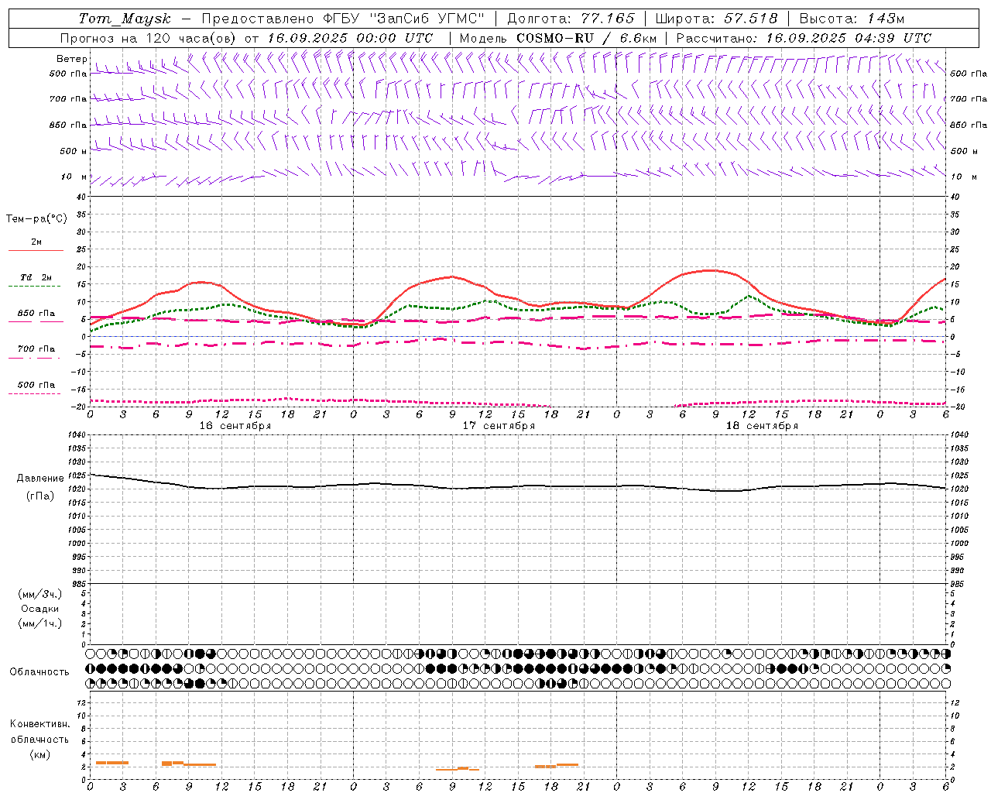Click the 18 сентября date label

coord(762,426)
